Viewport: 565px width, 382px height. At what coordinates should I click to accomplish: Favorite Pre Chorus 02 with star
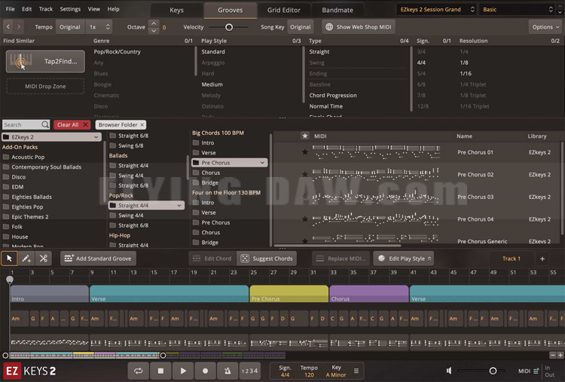(305, 174)
